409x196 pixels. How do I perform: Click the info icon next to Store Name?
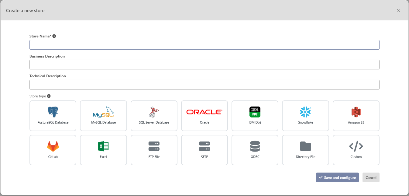coord(54,36)
